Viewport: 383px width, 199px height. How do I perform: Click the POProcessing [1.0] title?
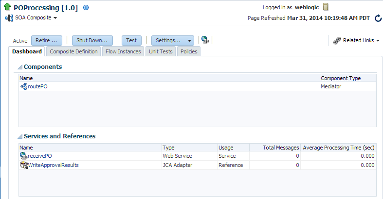[46, 8]
